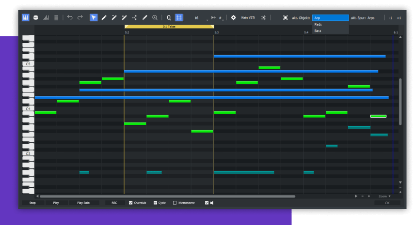Switch to piano roll editor view

25,17
